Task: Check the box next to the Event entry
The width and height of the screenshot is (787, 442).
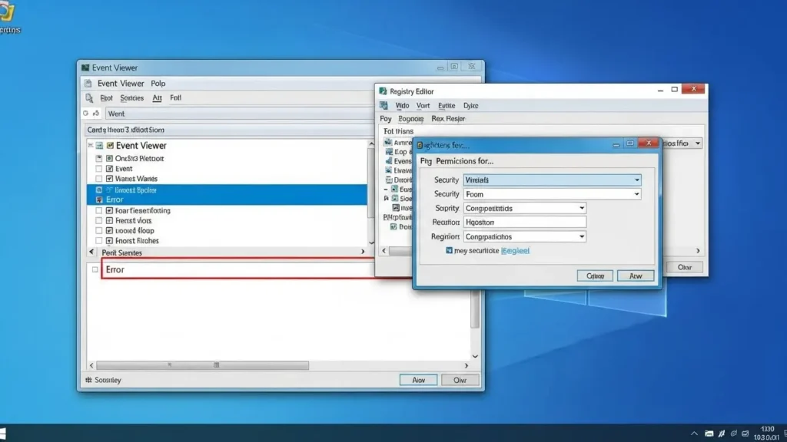Action: tap(98, 168)
